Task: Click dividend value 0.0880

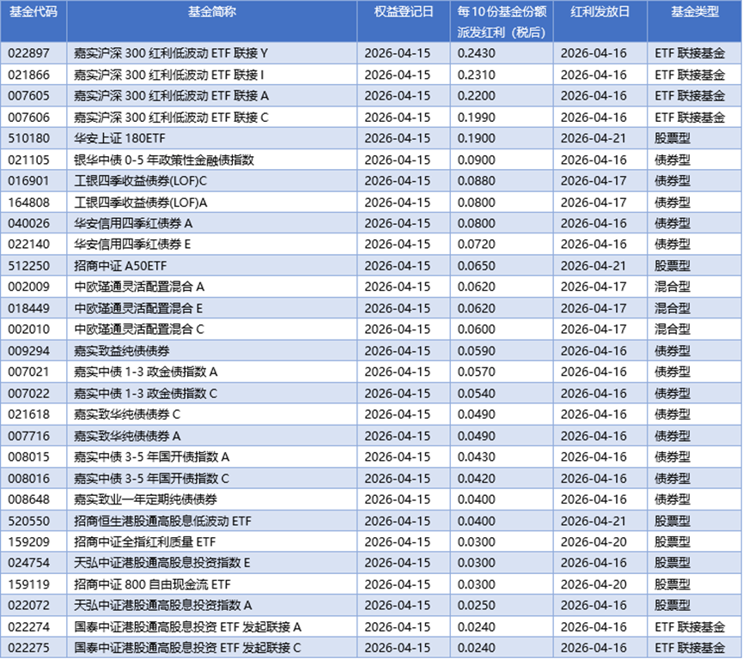Action: coord(476,181)
